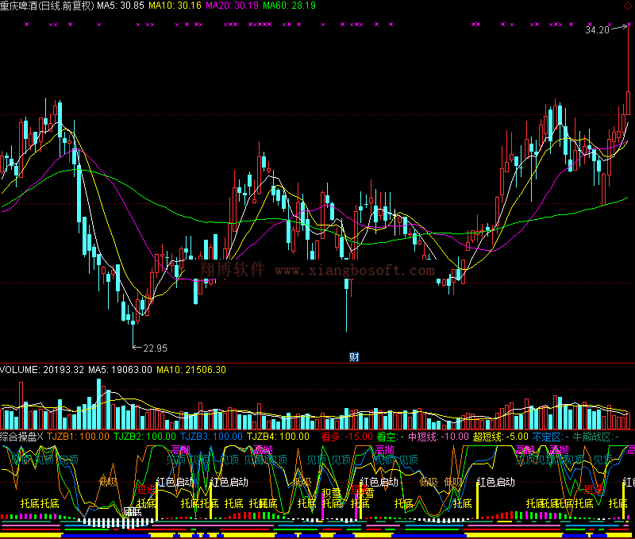Click the TJZB4: 100.00 value

click(278, 437)
